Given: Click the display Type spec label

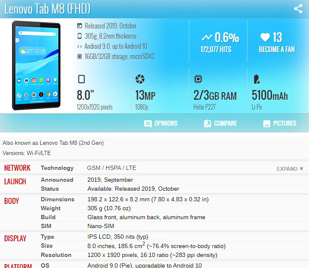Looking at the screenshot, I should pyautogui.click(x=47, y=237).
